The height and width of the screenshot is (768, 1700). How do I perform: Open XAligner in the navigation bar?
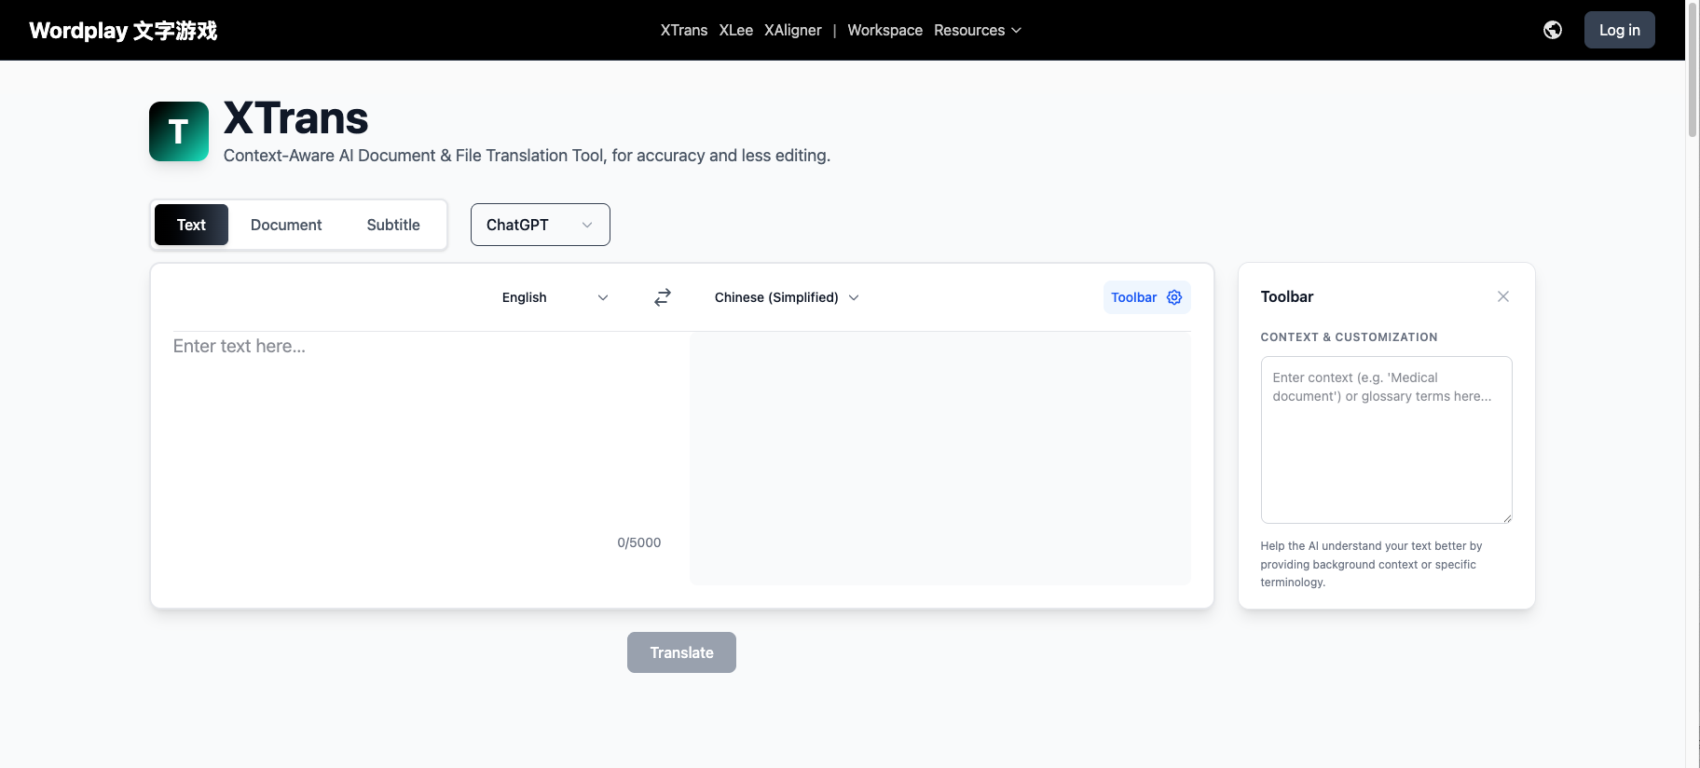(793, 30)
